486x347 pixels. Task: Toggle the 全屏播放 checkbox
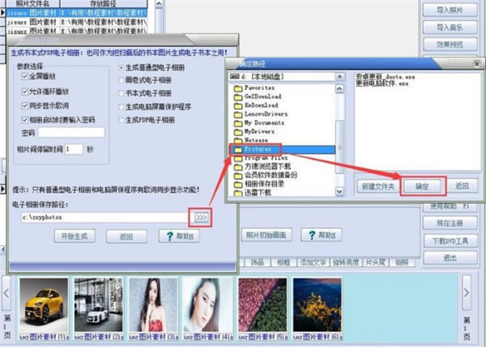(25, 76)
